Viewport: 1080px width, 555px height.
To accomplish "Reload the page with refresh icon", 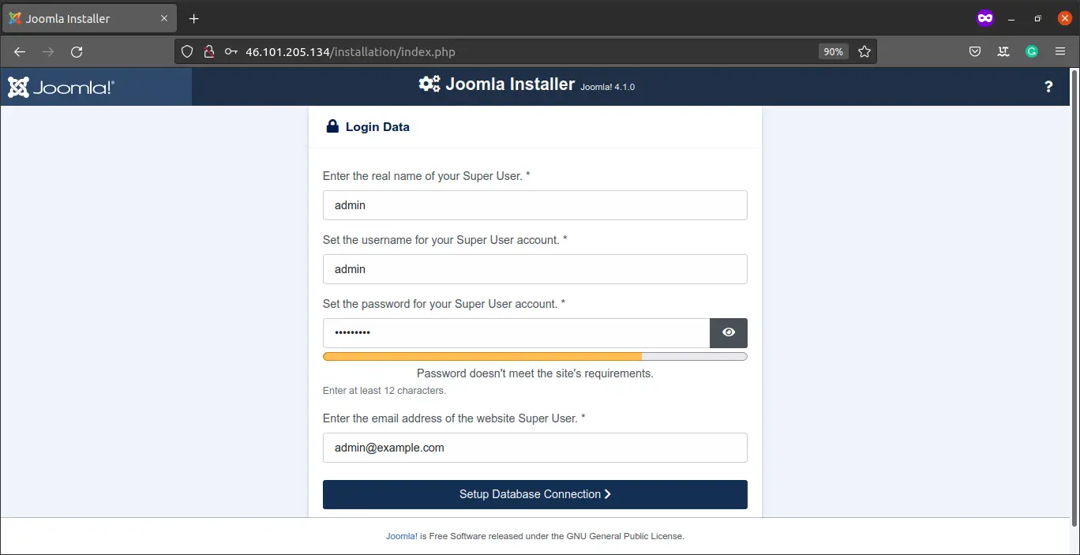I will [77, 52].
